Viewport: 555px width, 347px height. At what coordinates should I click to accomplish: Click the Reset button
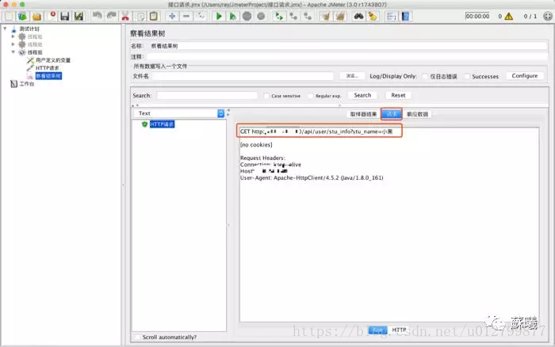pos(398,95)
